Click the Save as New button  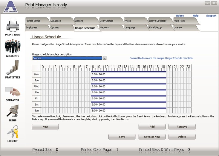152,137
